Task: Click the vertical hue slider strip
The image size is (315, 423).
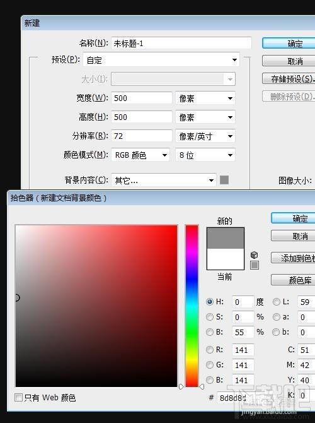Action: tap(192, 306)
